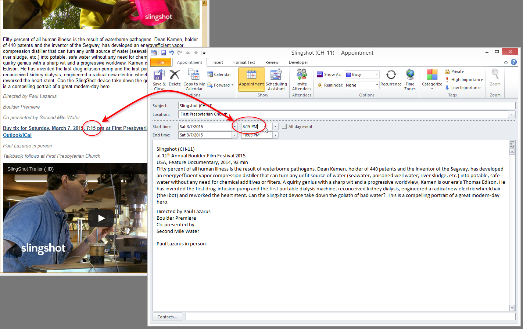Forward this appointment
Screen dimensions: 523x329
pos(219,85)
